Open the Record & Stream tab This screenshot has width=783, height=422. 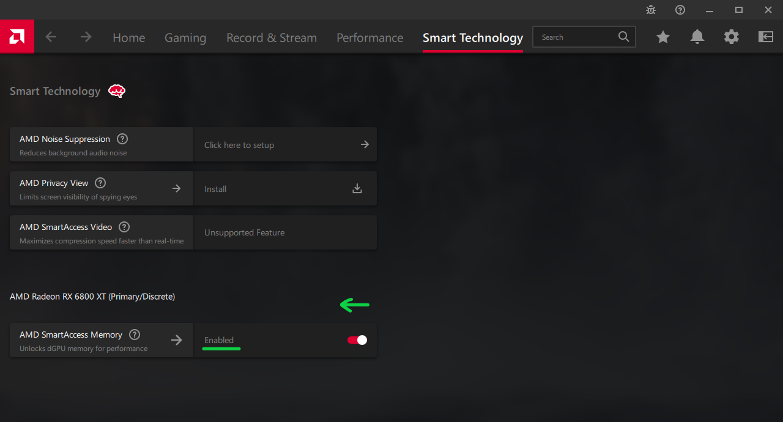click(x=272, y=38)
